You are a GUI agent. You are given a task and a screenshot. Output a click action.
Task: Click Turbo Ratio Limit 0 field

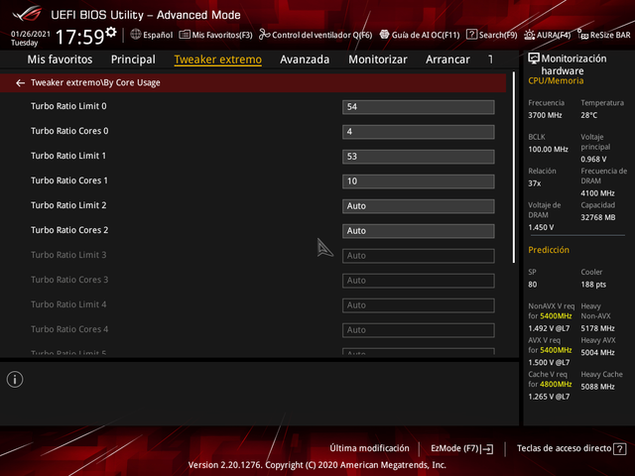click(x=419, y=107)
